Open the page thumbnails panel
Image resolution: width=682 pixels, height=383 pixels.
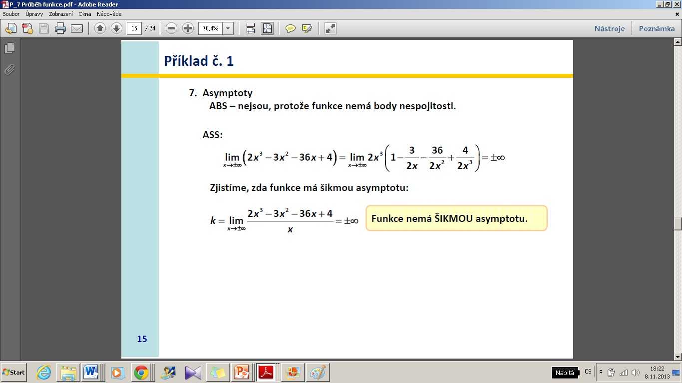point(9,48)
